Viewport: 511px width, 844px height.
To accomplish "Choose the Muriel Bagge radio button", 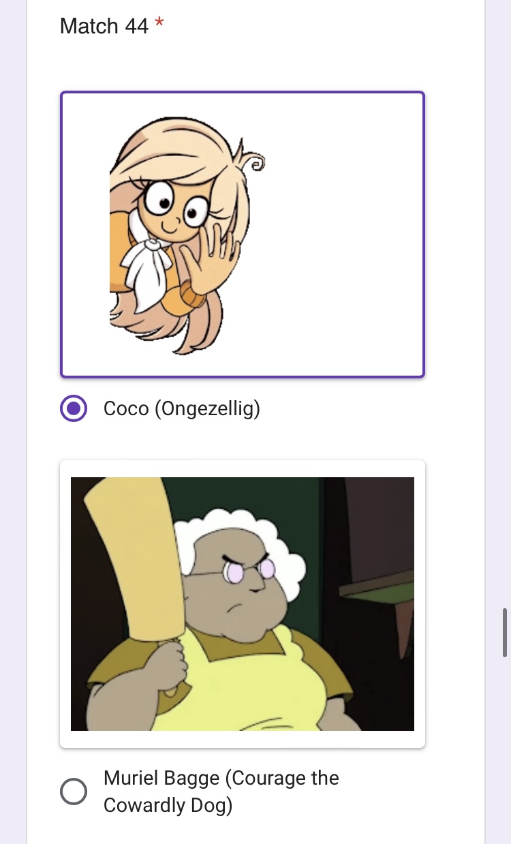I will click(x=74, y=792).
